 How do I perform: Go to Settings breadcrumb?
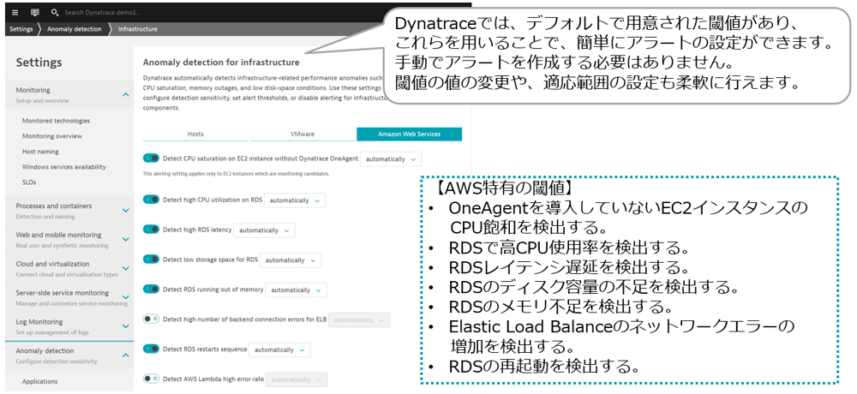pyautogui.click(x=21, y=28)
